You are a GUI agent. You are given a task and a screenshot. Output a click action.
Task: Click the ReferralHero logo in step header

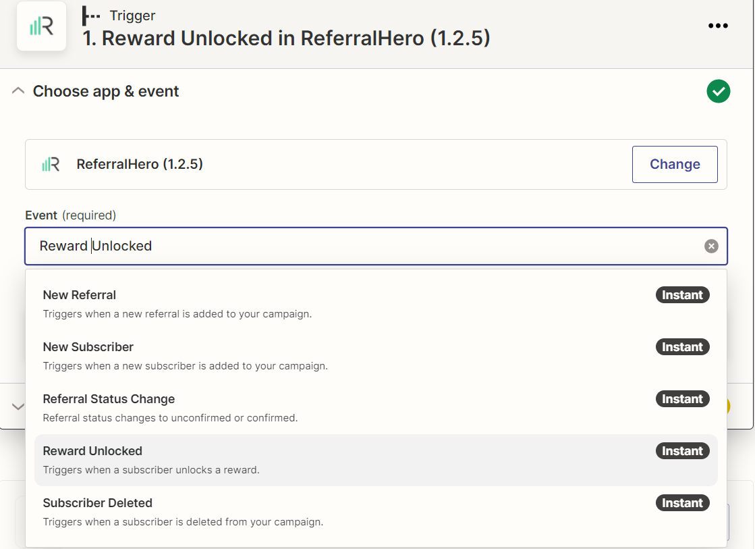[x=41, y=26]
